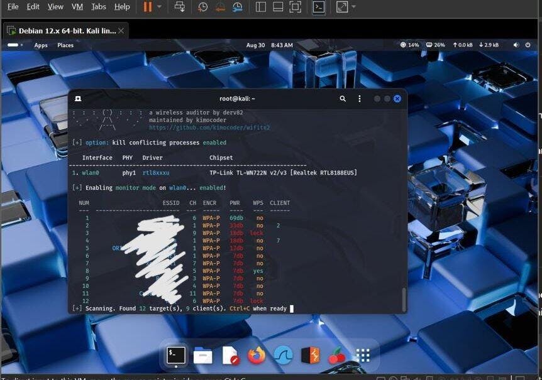
Task: Take a VM snapshot via clock icon
Action: click(x=202, y=7)
